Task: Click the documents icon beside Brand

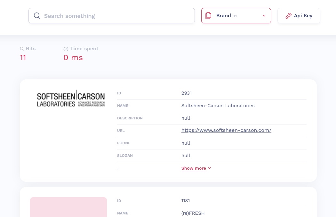Action: [x=208, y=16]
